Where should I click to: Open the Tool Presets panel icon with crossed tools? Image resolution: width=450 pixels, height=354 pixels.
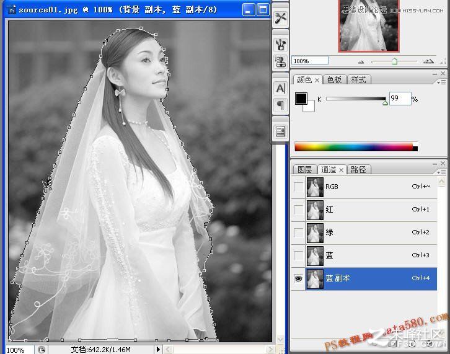click(x=280, y=18)
